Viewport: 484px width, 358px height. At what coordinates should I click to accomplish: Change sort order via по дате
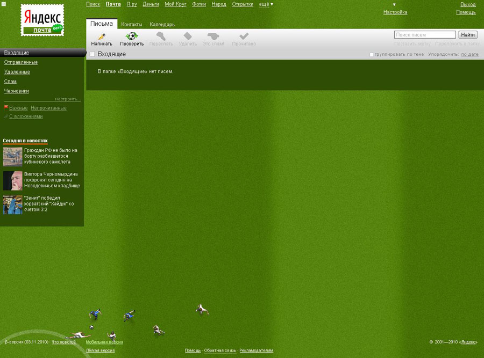pos(469,54)
